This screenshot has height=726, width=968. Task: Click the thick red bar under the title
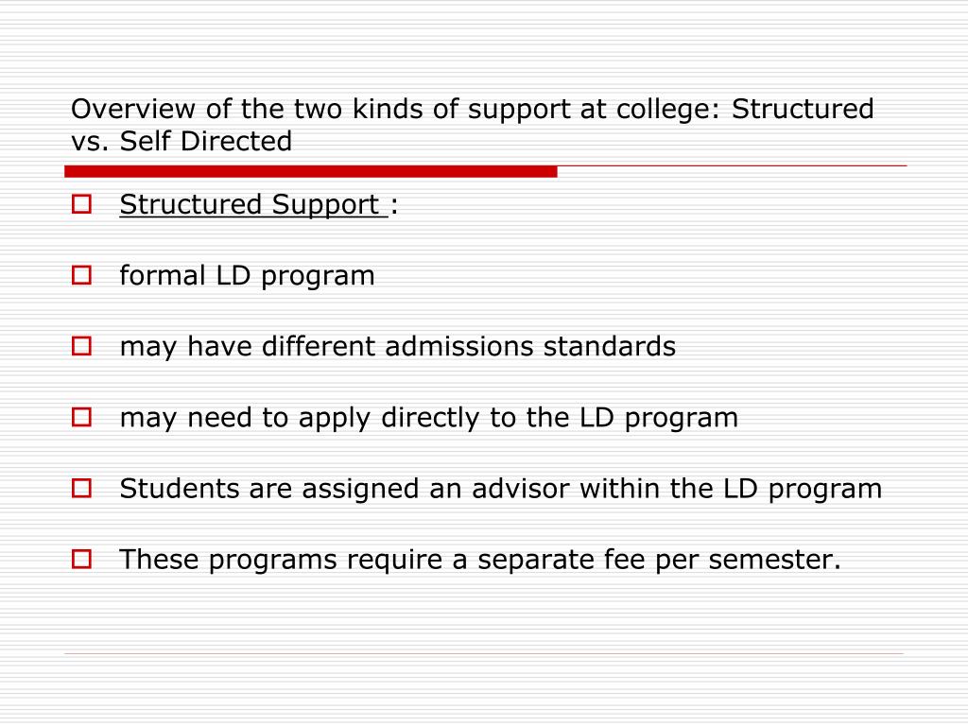(310, 172)
